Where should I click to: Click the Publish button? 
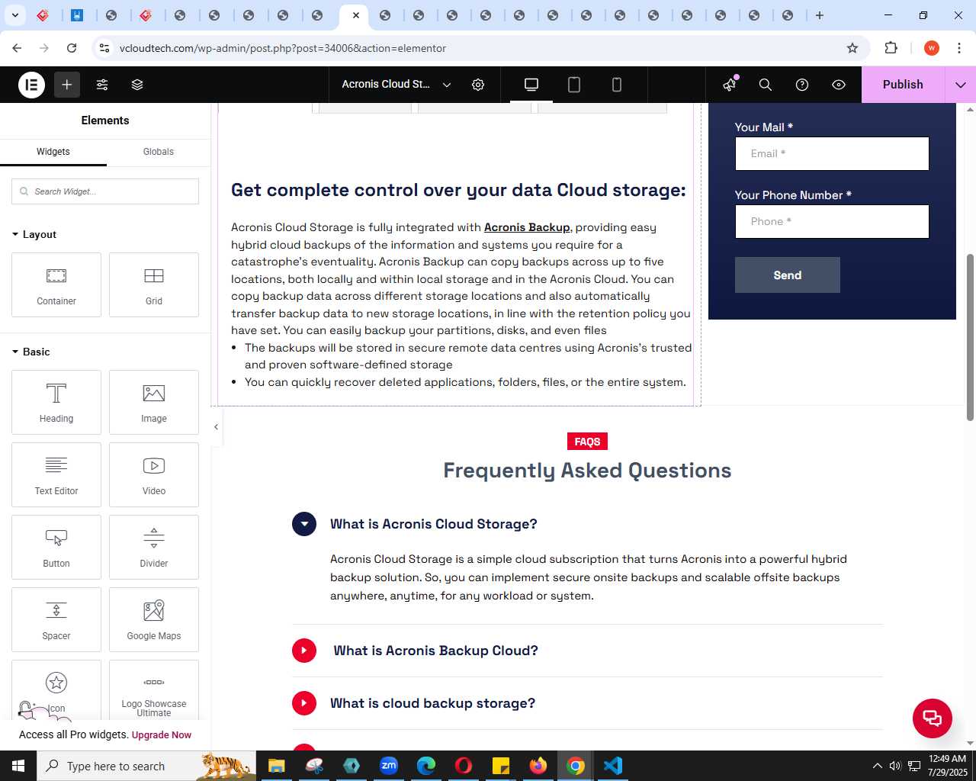(x=903, y=85)
